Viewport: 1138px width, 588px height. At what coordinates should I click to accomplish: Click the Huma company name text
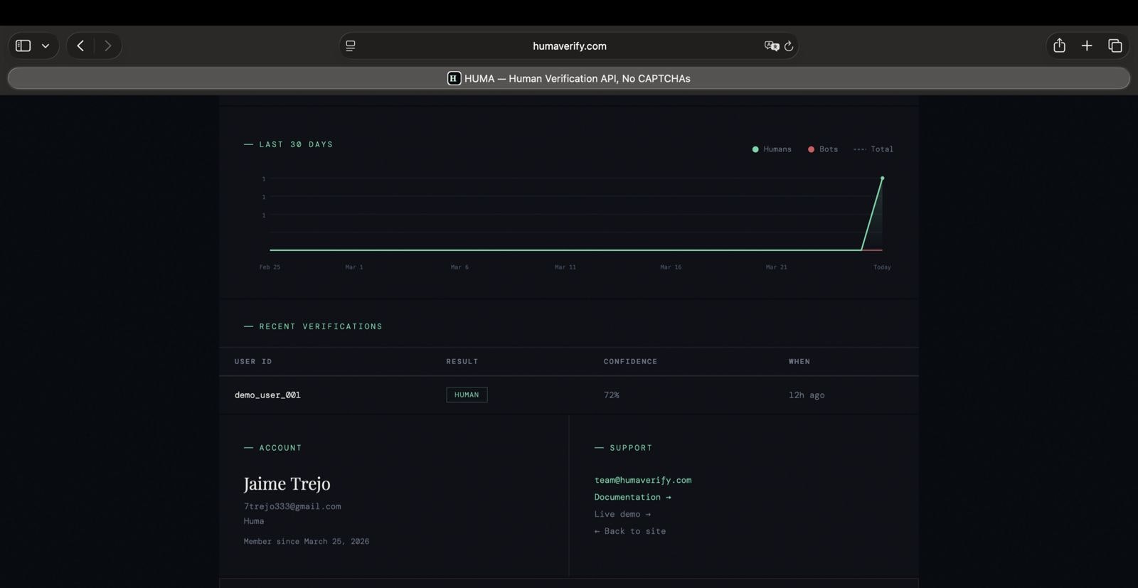coord(254,521)
